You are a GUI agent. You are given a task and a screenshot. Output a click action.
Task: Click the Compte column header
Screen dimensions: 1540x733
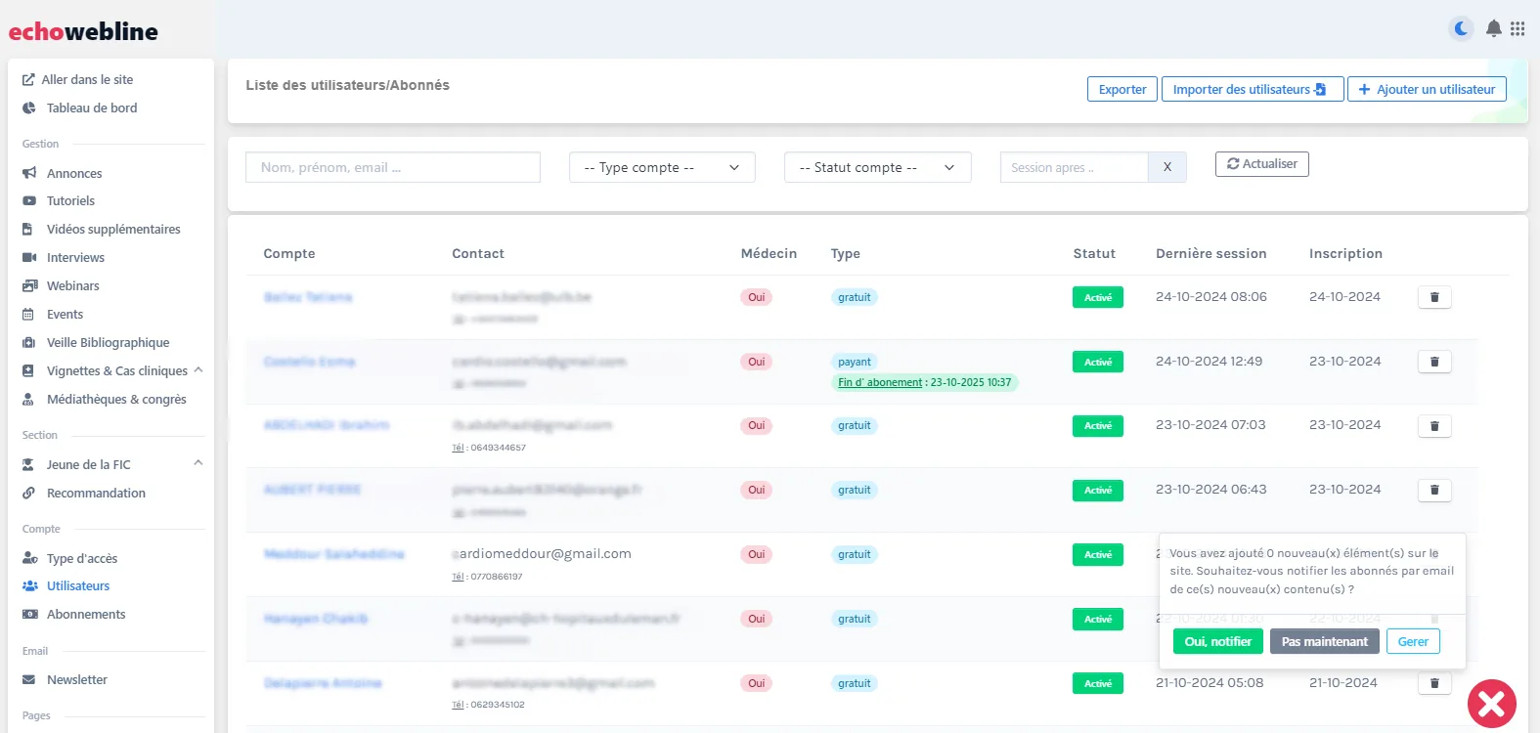point(289,253)
